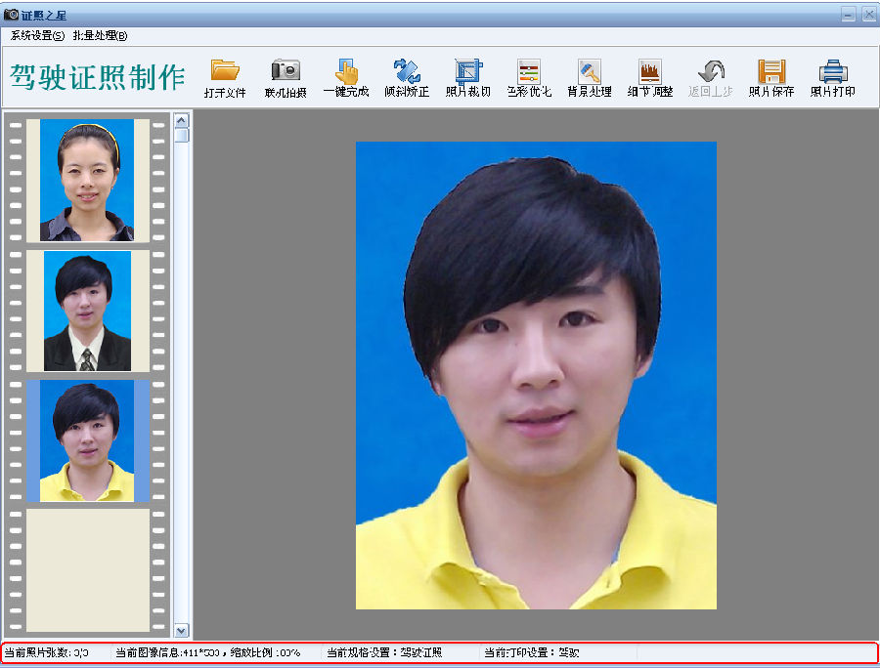Open Background Processing (背景处理) tool
The width and height of the screenshot is (880, 668).
pyautogui.click(x=590, y=71)
